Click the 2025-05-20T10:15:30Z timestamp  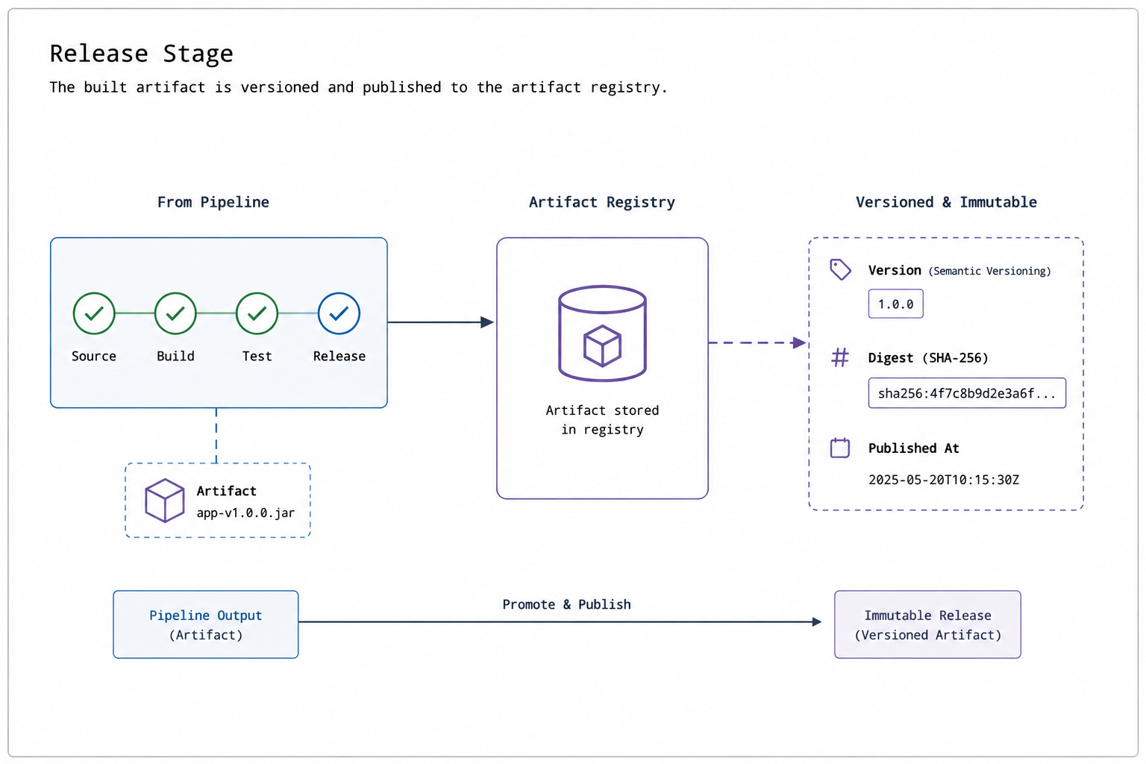click(x=944, y=480)
